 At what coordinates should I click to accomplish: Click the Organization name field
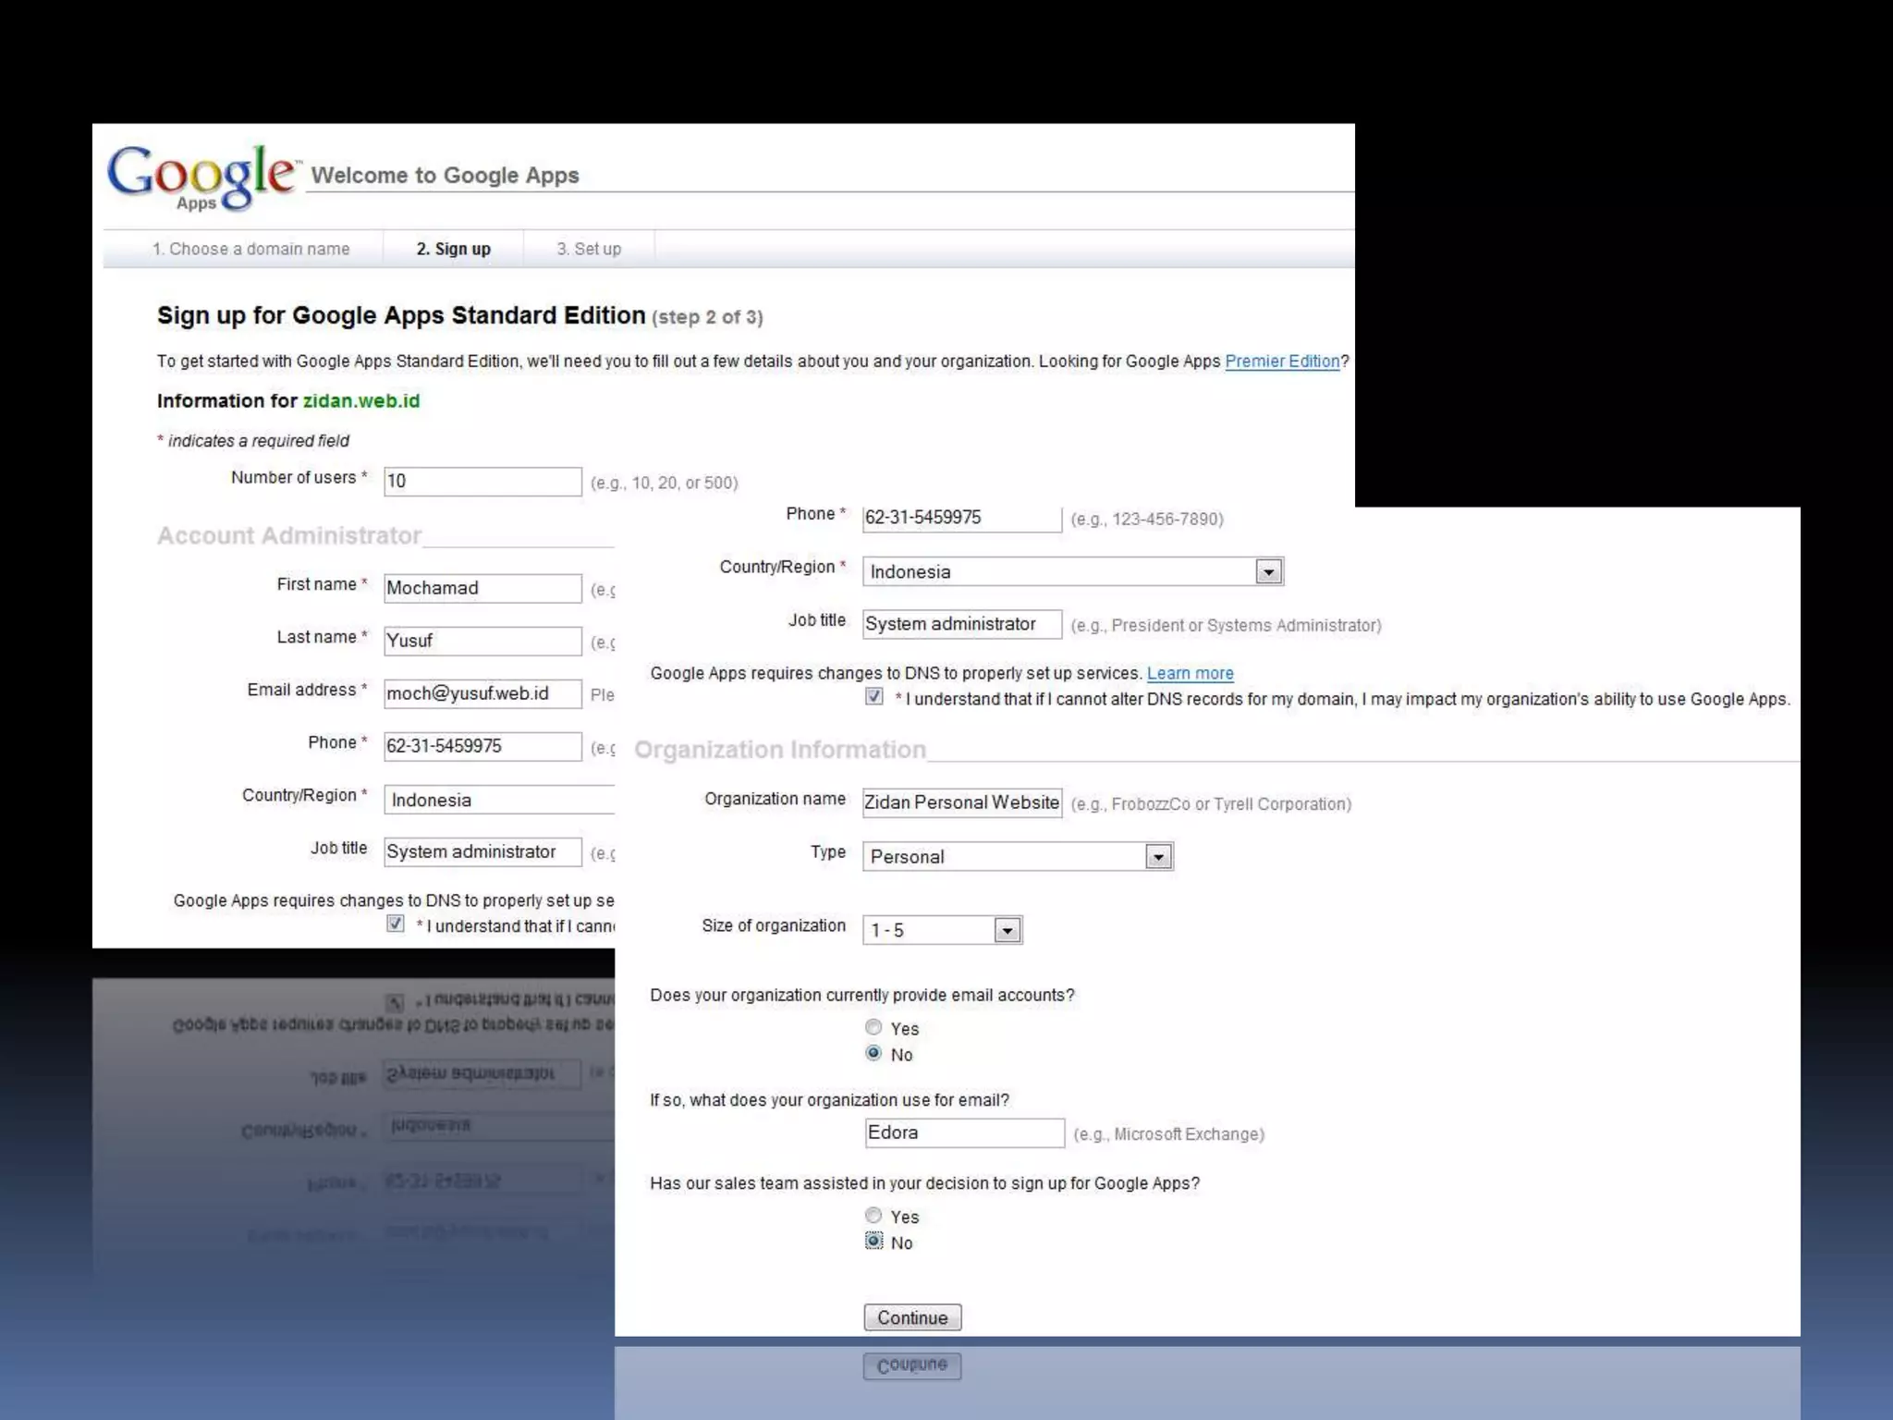961,802
